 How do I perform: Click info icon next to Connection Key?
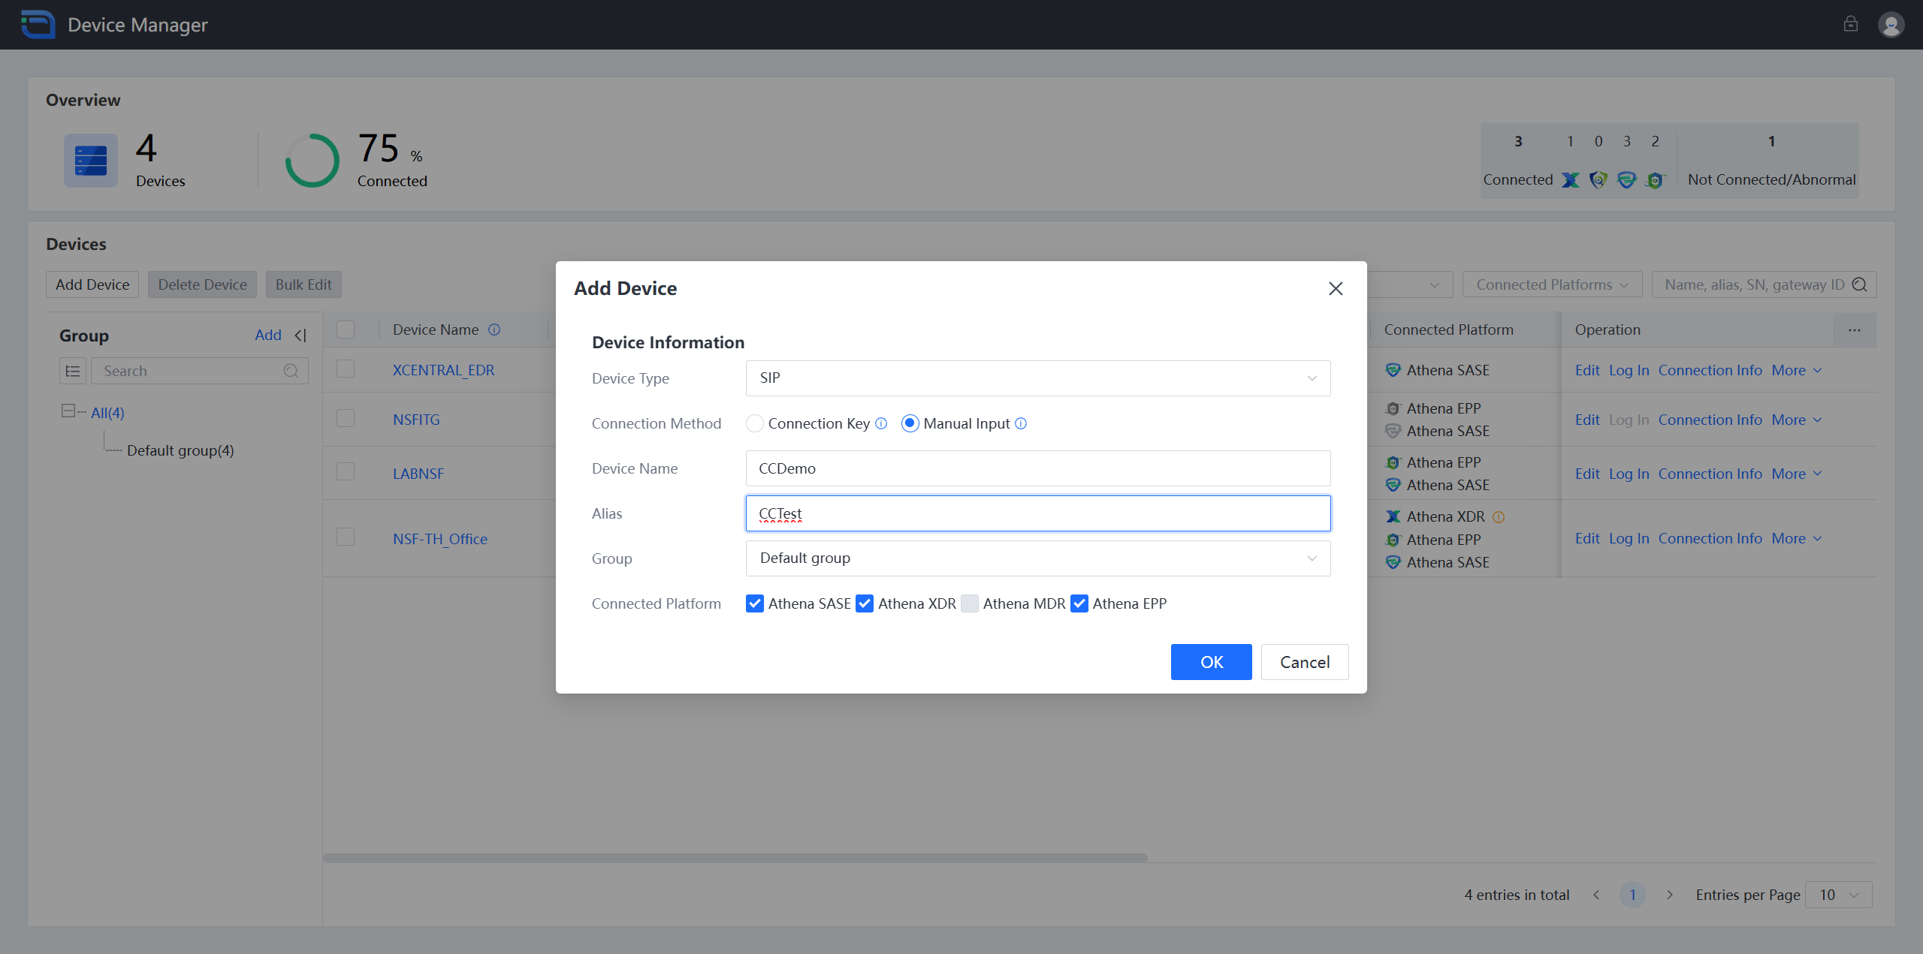(881, 423)
